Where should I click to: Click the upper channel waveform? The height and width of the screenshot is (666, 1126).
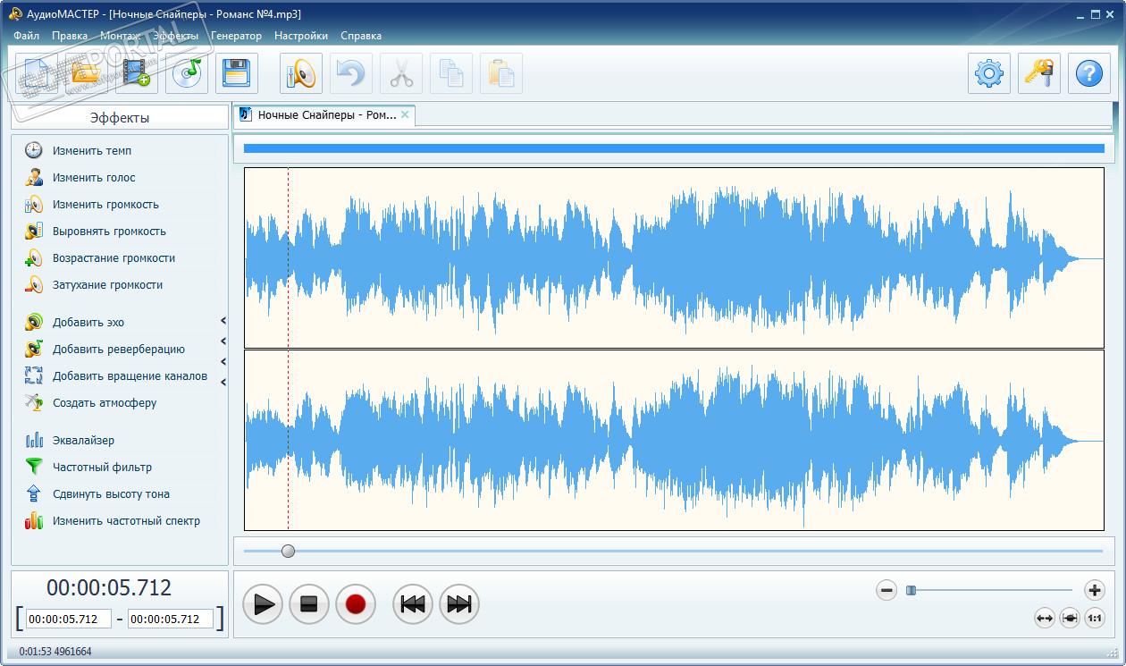tap(674, 257)
